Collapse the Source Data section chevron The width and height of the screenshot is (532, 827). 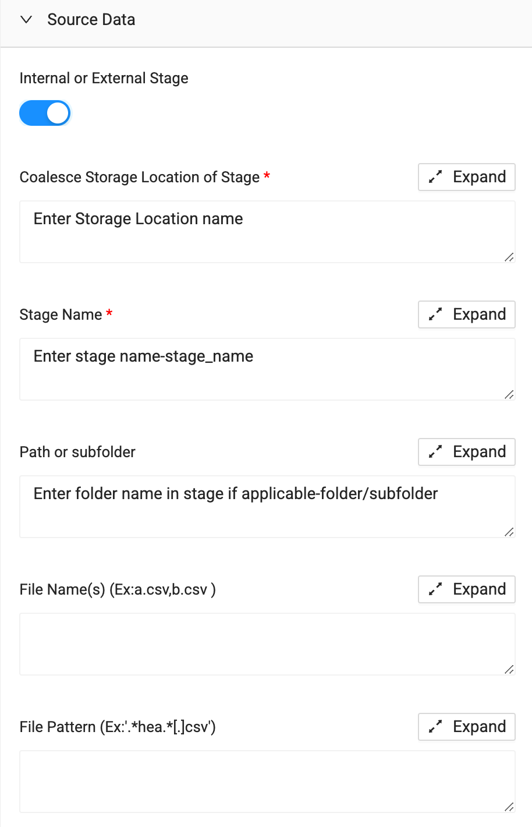coord(26,20)
